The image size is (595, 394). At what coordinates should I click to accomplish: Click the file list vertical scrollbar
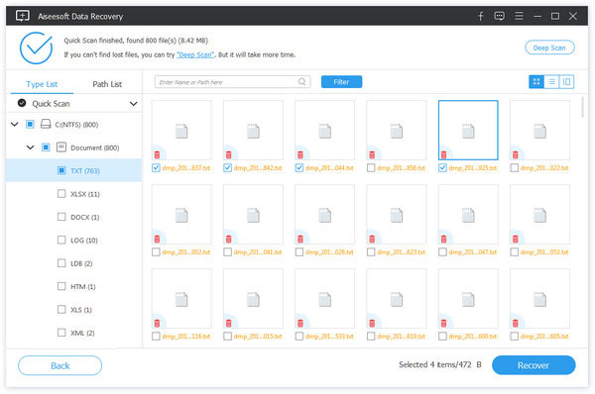[x=582, y=107]
